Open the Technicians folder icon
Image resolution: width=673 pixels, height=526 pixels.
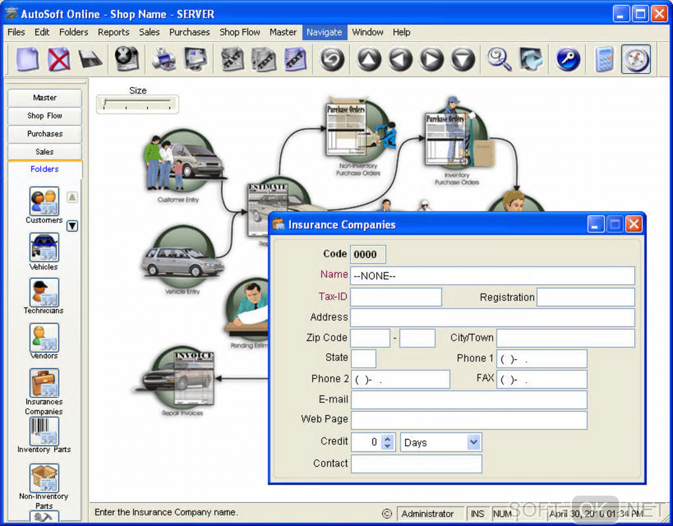44,292
